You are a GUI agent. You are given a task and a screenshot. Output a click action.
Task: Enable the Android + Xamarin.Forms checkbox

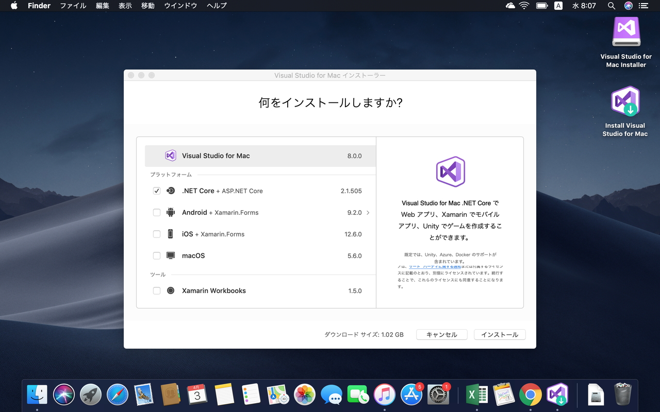pyautogui.click(x=156, y=212)
